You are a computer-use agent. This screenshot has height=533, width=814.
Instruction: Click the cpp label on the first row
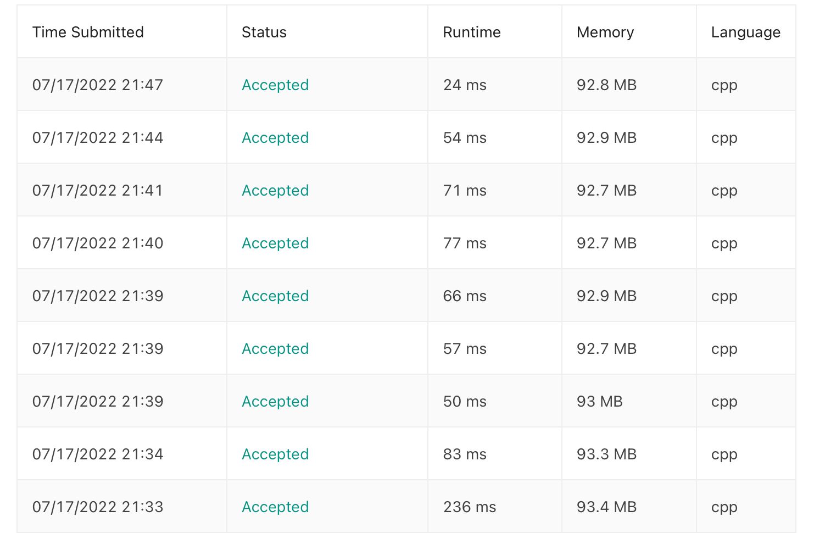point(723,85)
